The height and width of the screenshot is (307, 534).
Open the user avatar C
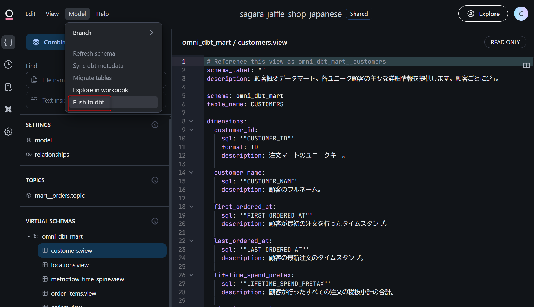pos(521,14)
